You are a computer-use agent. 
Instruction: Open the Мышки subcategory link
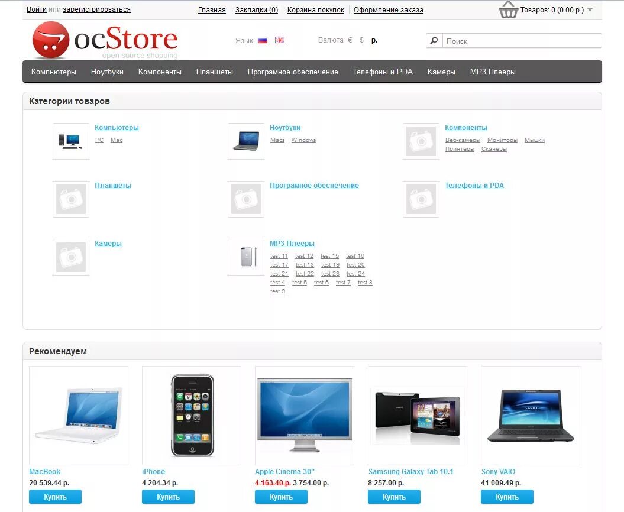[535, 140]
